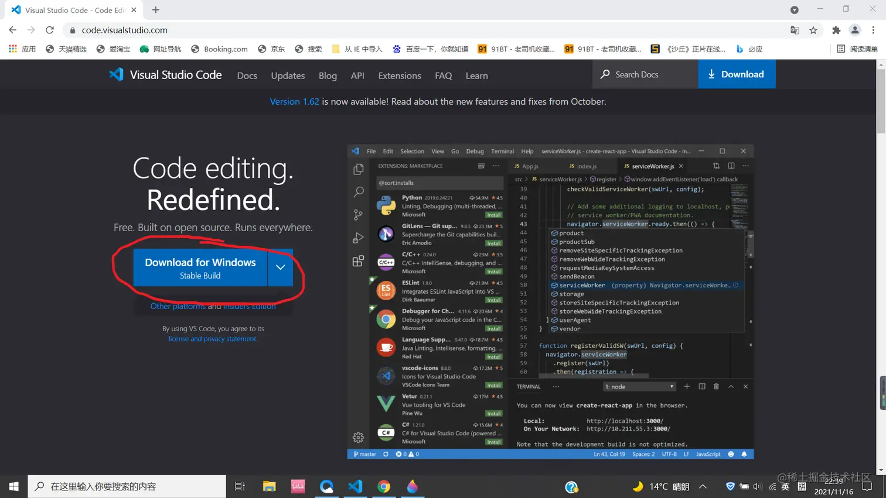Open the Version 1.62 link
This screenshot has width=886, height=498.
coord(294,101)
